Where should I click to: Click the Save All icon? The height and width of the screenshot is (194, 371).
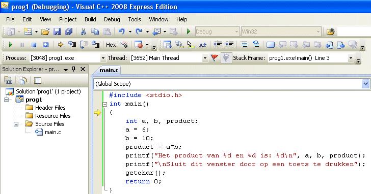[x=69, y=31]
